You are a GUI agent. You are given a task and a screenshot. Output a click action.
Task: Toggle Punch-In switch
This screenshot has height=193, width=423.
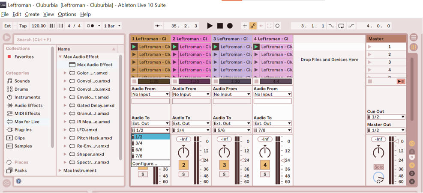331,26
